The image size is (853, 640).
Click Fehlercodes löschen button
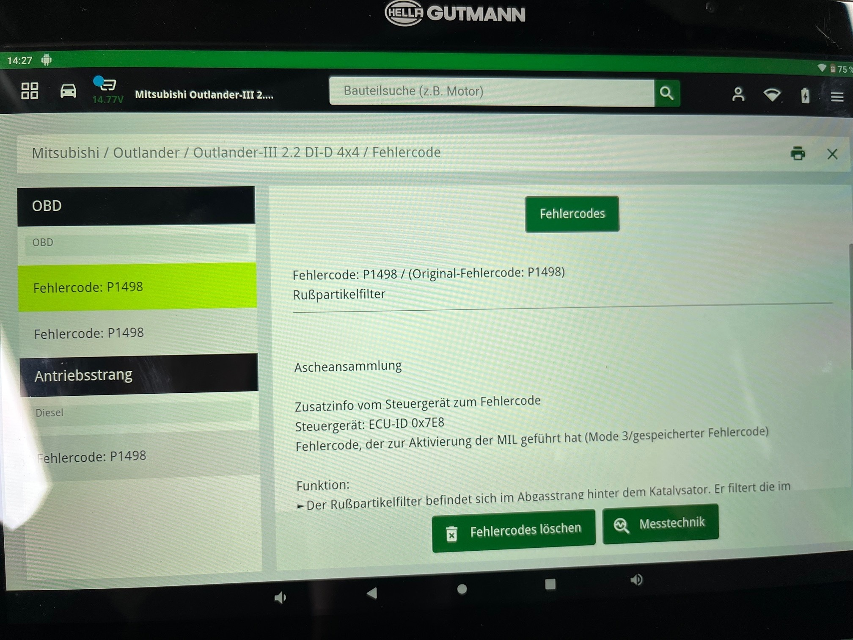[514, 531]
